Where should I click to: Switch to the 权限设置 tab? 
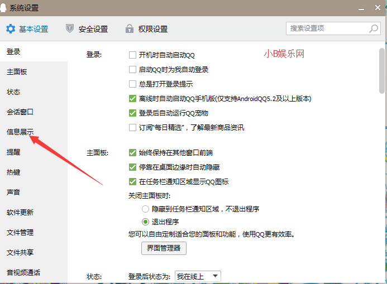click(147, 29)
